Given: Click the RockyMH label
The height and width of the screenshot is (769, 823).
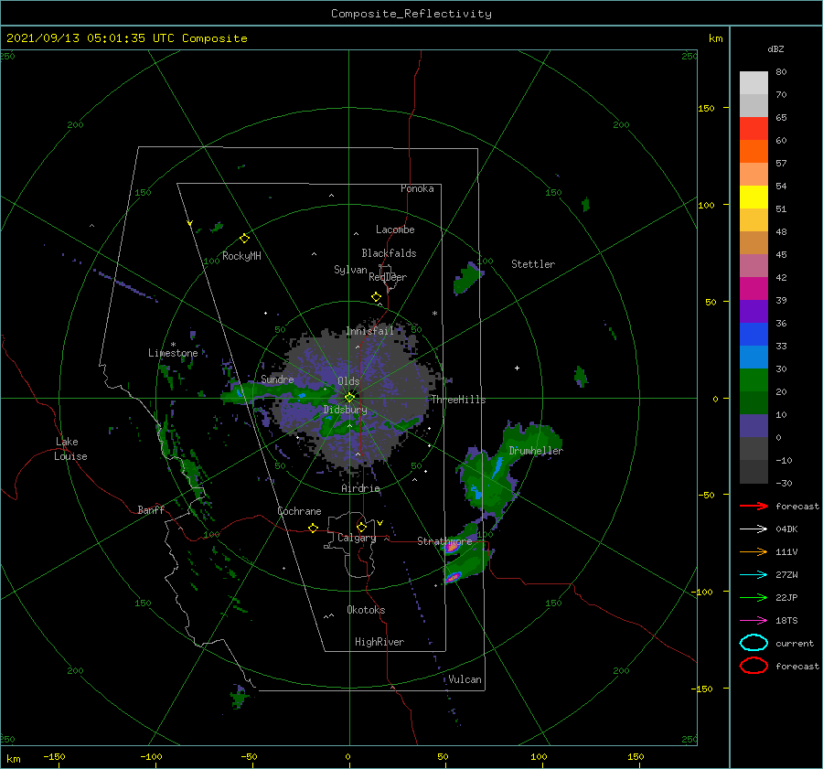Looking at the screenshot, I should [x=241, y=256].
